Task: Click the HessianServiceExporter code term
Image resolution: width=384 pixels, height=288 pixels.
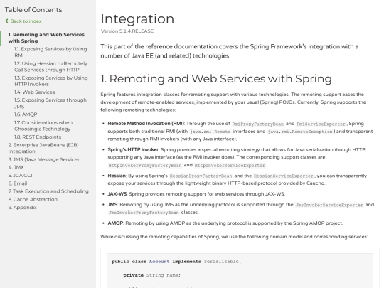Action: pos(284,176)
